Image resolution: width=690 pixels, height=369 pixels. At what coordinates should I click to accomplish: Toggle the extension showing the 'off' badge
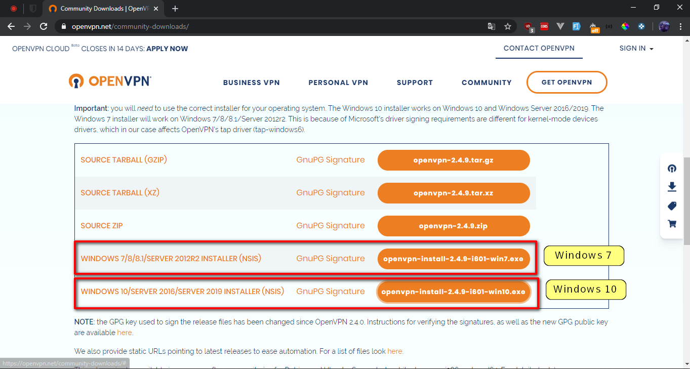tap(594, 27)
